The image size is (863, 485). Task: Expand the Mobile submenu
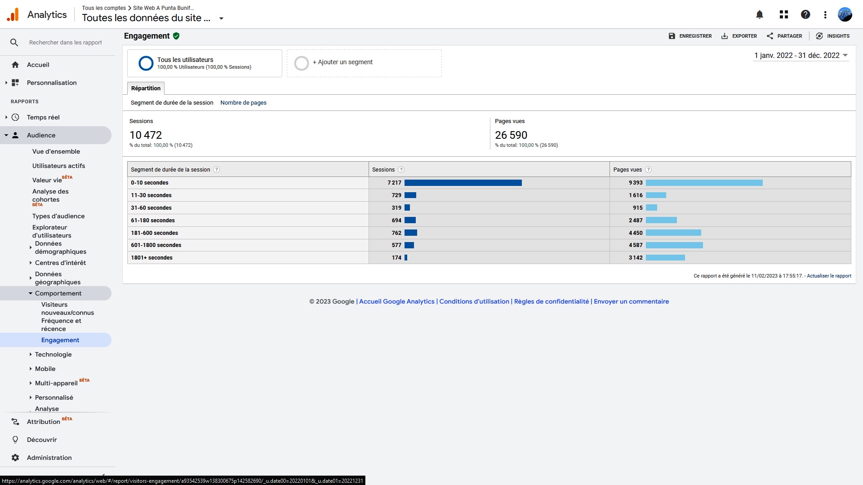[31, 369]
